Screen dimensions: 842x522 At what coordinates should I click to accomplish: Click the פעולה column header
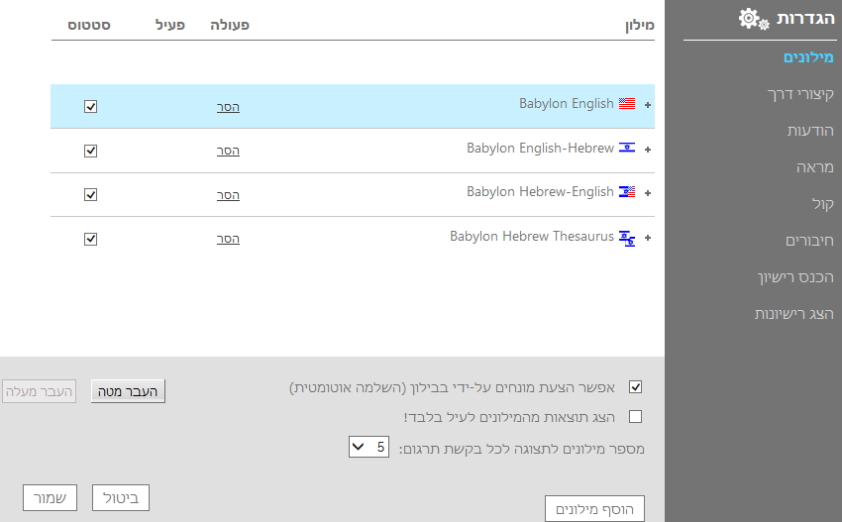(229, 25)
